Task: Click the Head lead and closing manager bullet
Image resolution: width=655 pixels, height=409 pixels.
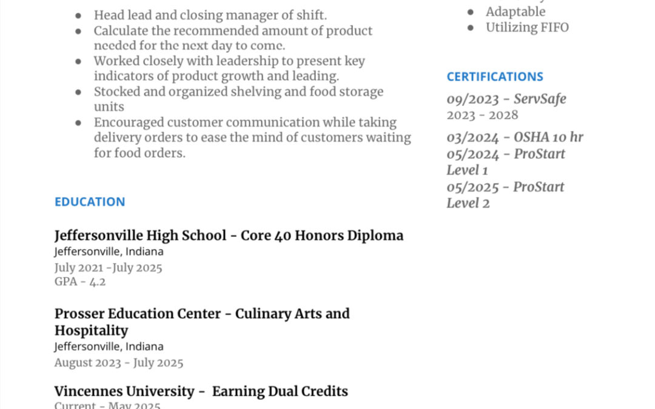Action: pos(210,15)
